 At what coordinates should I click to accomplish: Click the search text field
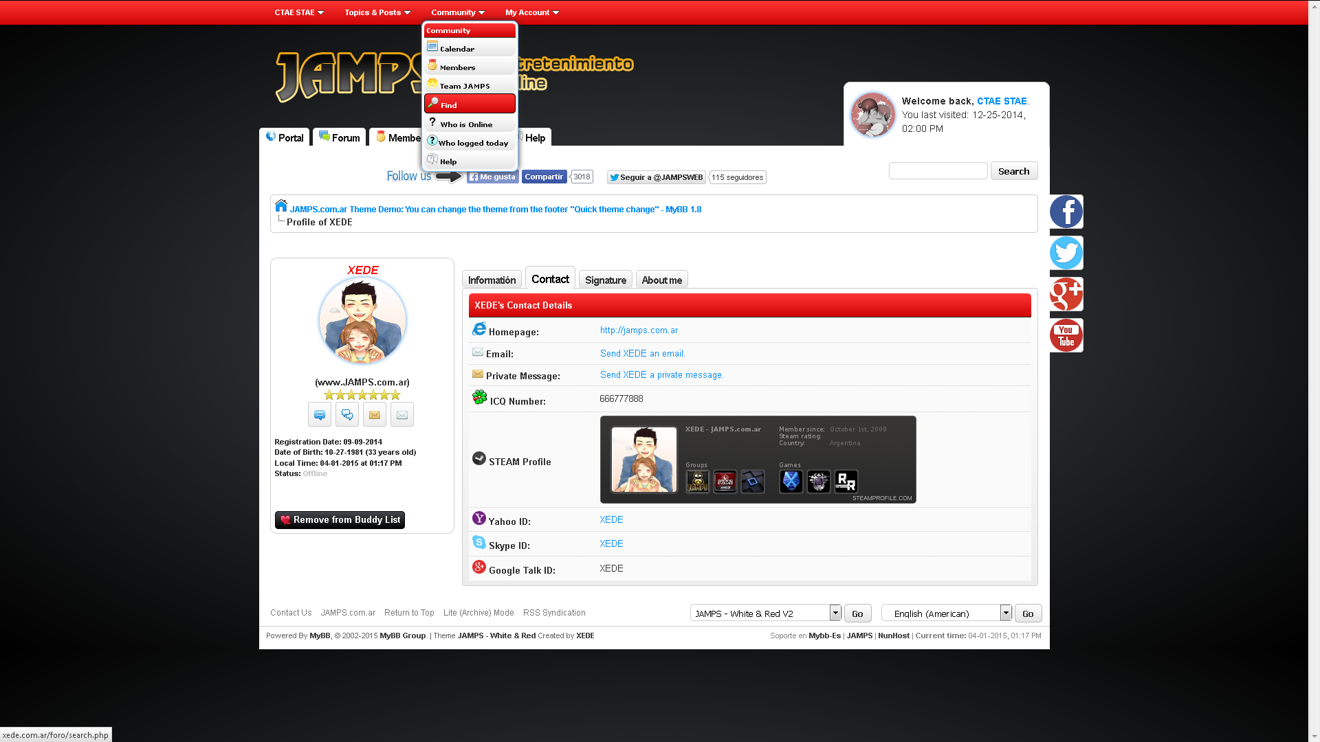pyautogui.click(x=938, y=171)
